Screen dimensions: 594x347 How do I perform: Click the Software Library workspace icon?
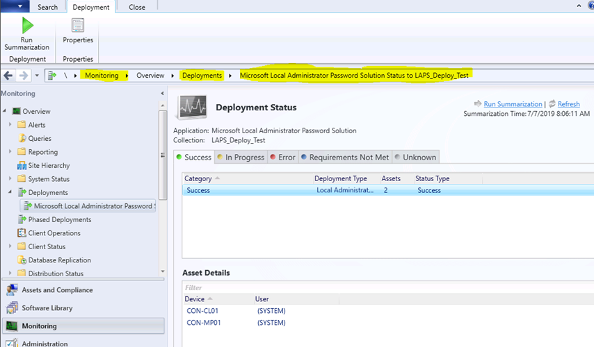click(12, 307)
